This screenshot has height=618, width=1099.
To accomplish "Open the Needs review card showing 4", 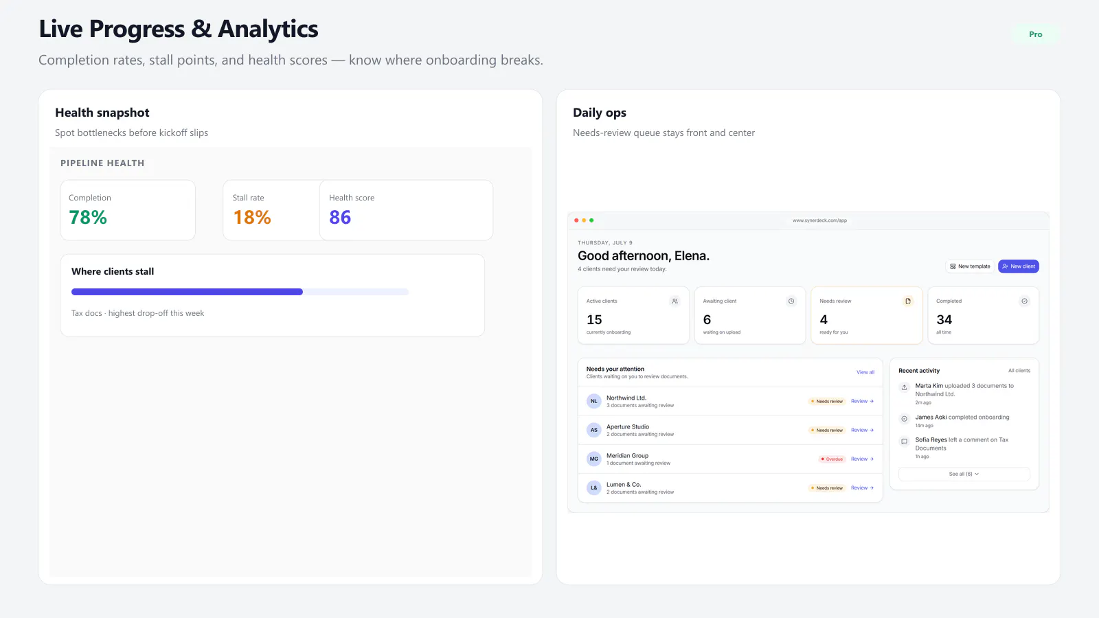I will (x=867, y=315).
